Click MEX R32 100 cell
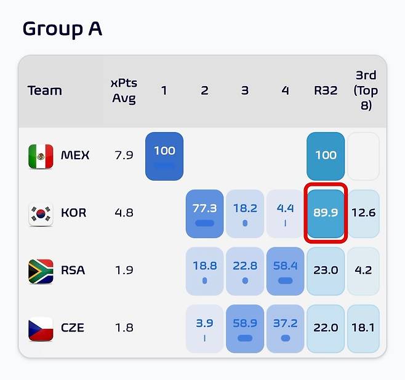This screenshot has width=405, height=380. tap(326, 156)
